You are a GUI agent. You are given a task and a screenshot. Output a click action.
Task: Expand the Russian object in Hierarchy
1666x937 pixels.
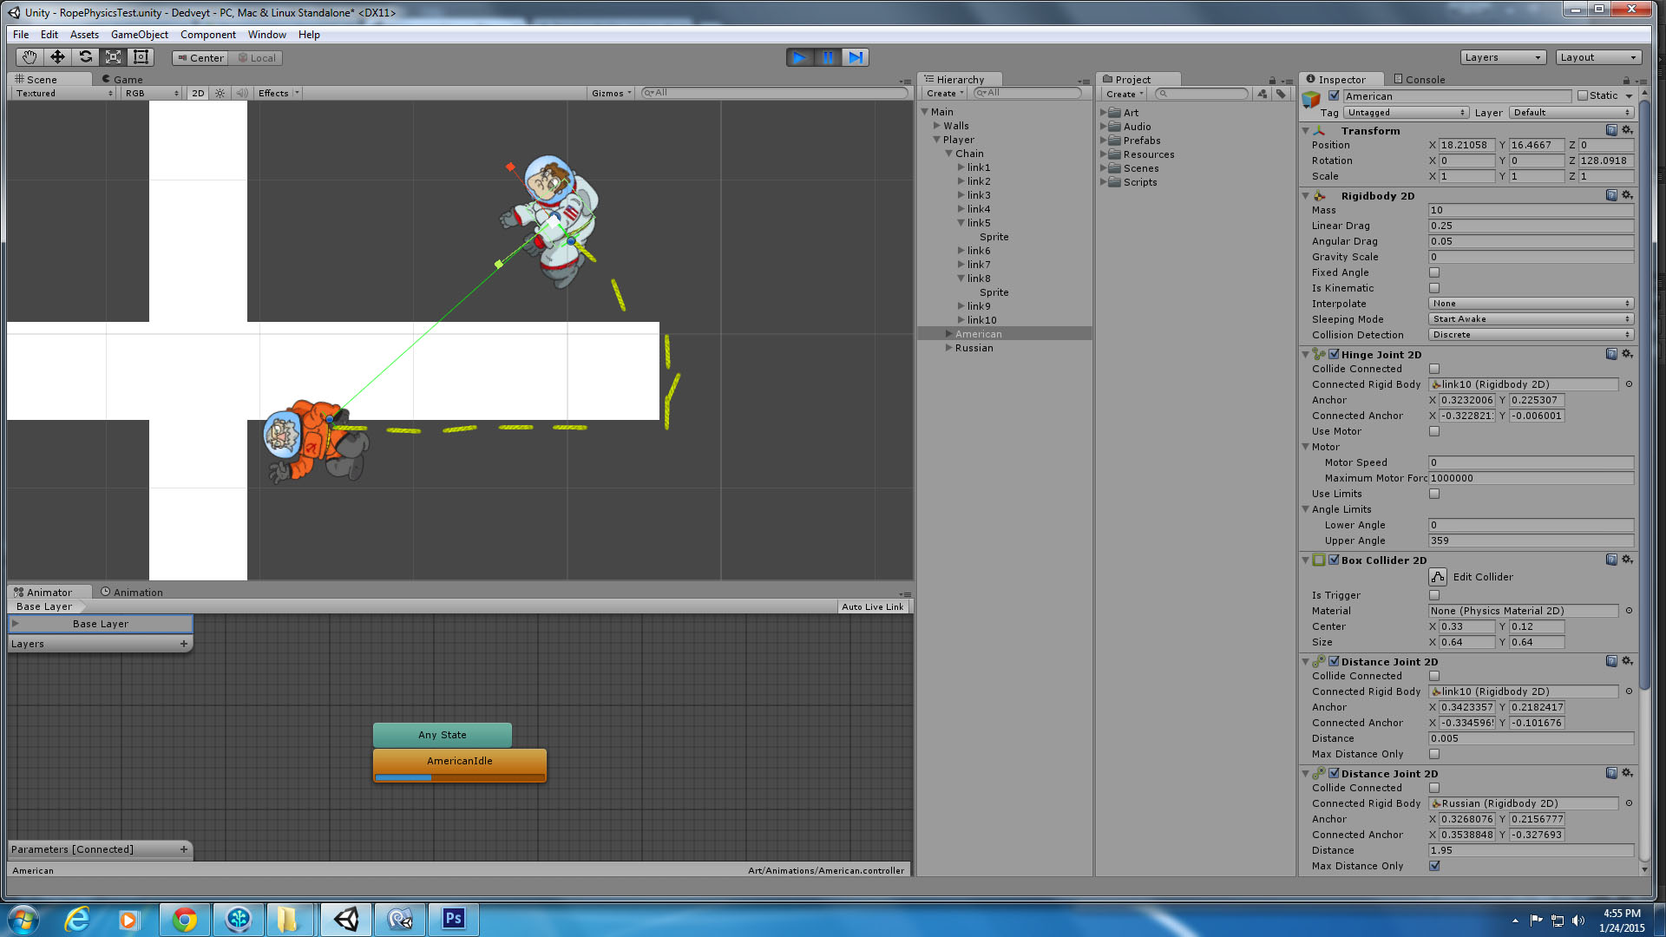(x=949, y=348)
